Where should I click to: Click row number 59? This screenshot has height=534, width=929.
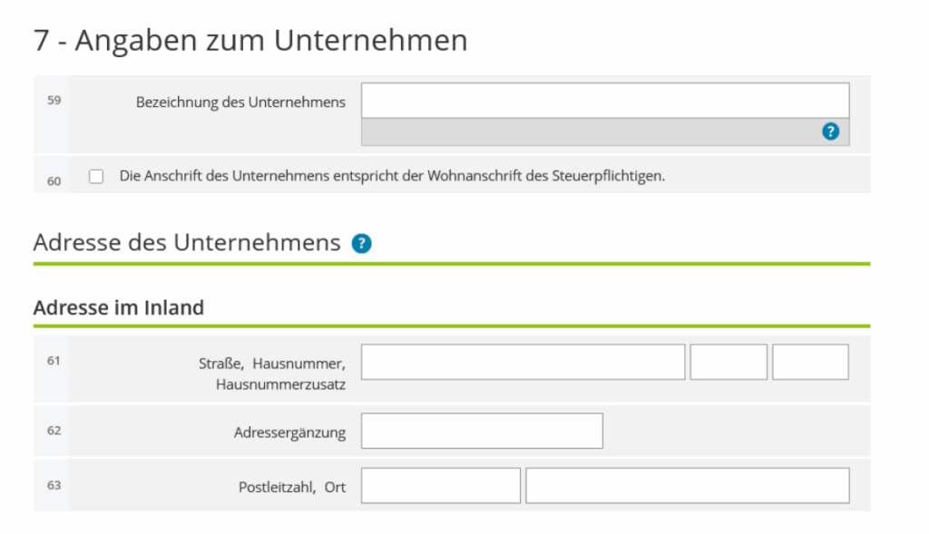tap(54, 101)
